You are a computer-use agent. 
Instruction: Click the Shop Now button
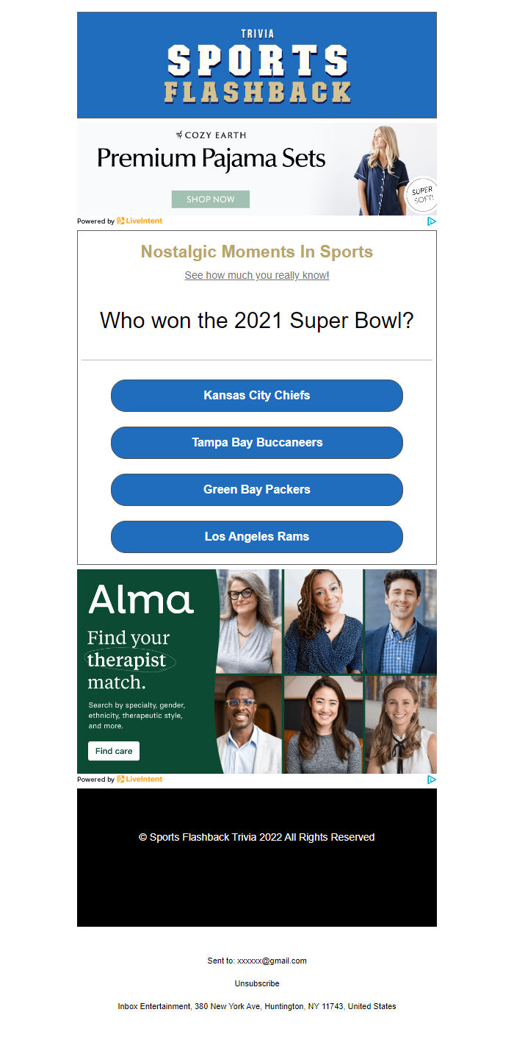[211, 199]
